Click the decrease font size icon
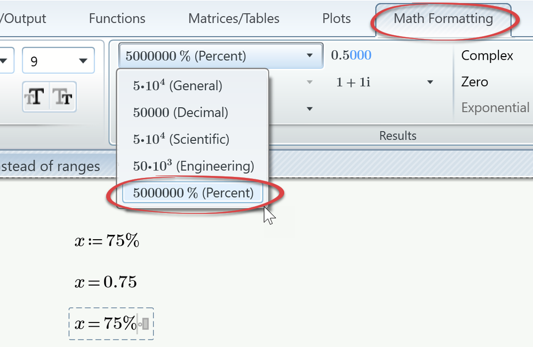The image size is (533, 347). point(63,97)
